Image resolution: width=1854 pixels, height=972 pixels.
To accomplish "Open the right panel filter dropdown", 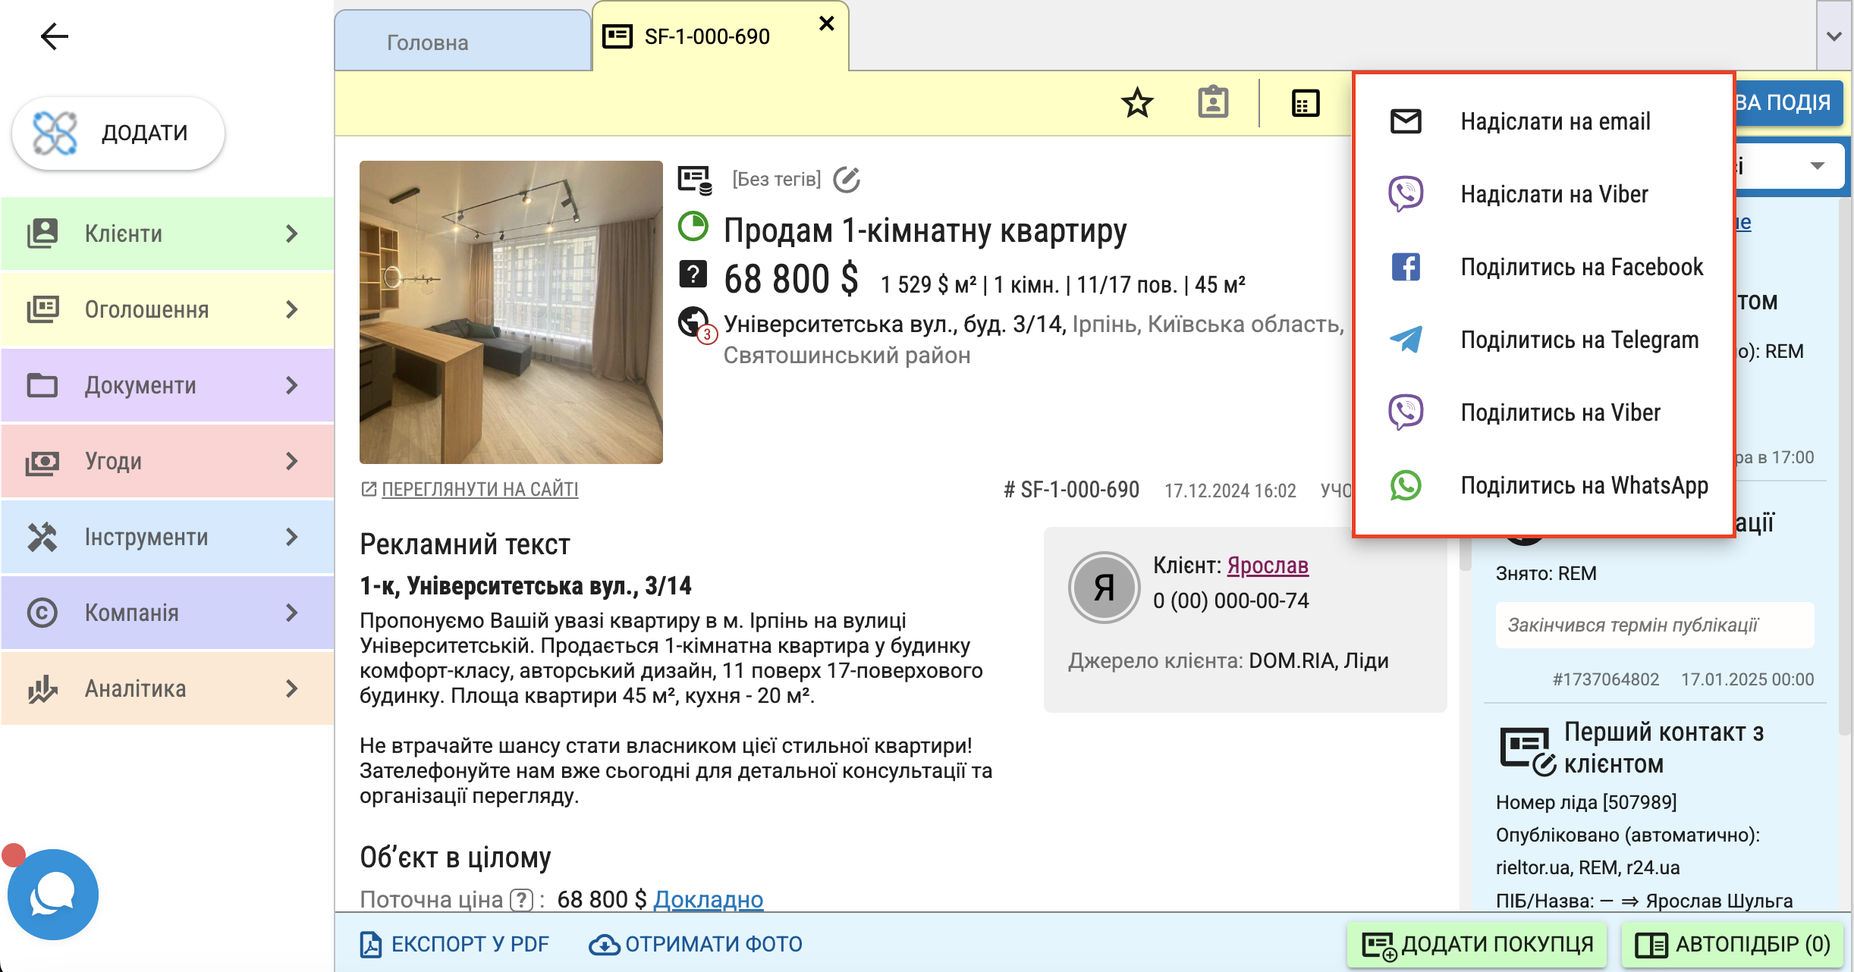I will click(1790, 166).
